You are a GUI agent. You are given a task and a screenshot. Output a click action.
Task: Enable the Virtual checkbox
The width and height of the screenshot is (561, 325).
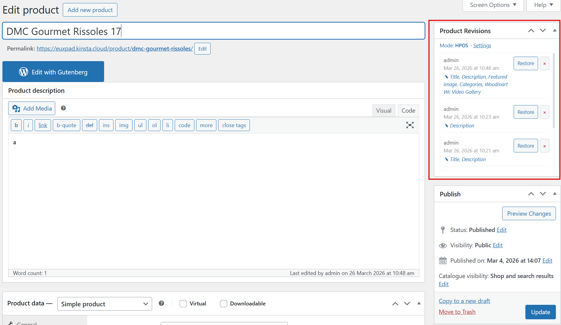(183, 304)
